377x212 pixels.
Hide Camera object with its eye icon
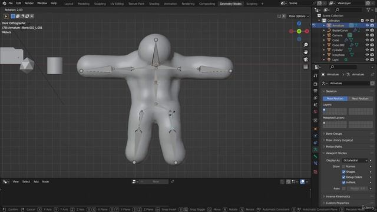[367, 35]
